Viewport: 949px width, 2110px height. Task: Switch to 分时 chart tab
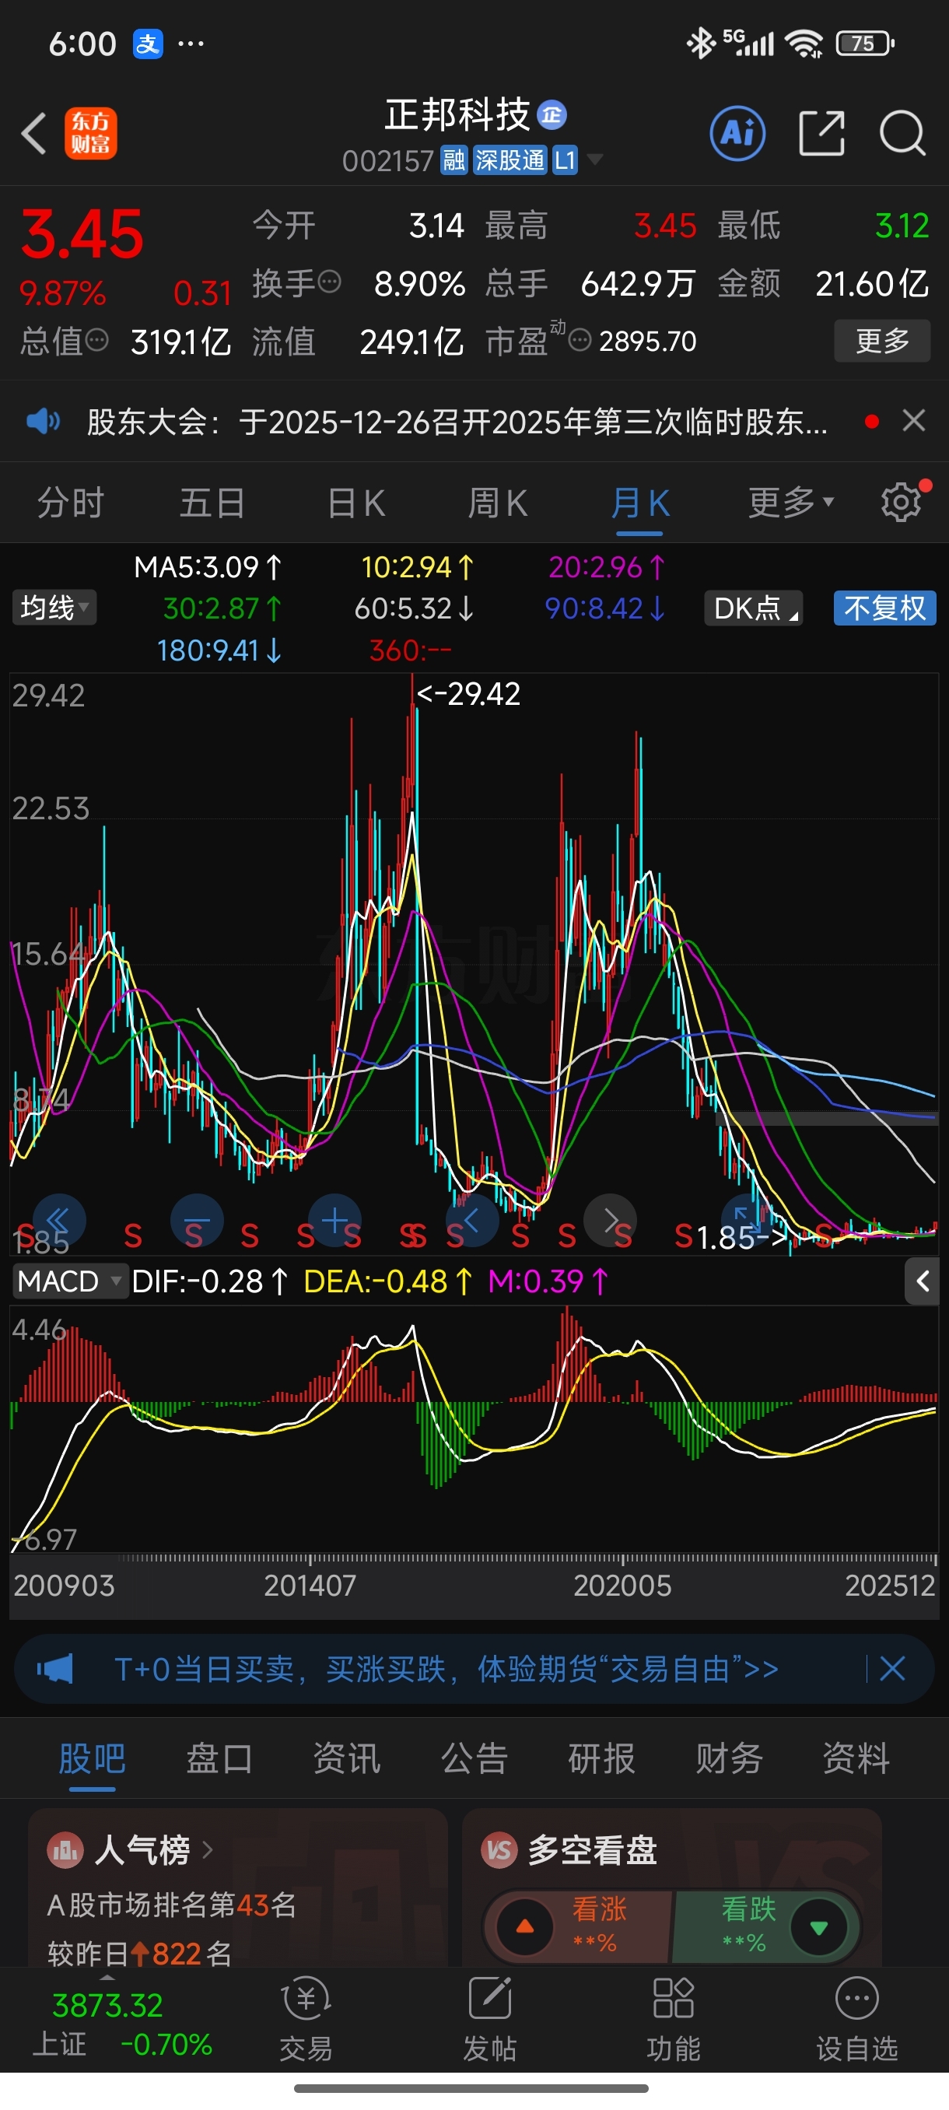pos(71,502)
